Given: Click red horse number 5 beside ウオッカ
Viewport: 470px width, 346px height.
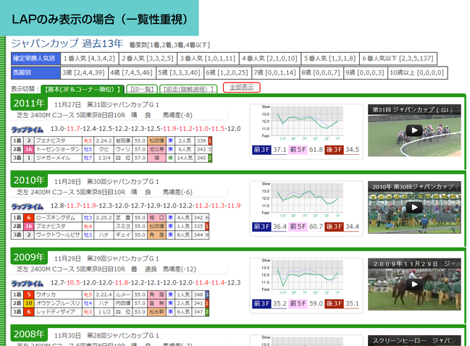Looking at the screenshot, I should tap(29, 295).
